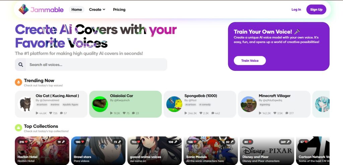Click comment icon on Minecraft Villager card
343x165 pixels.
click(287, 113)
